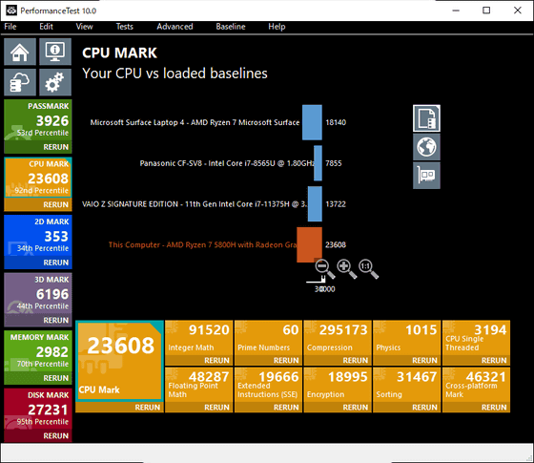Open the Tests menu
534x463 pixels.
pos(124,27)
